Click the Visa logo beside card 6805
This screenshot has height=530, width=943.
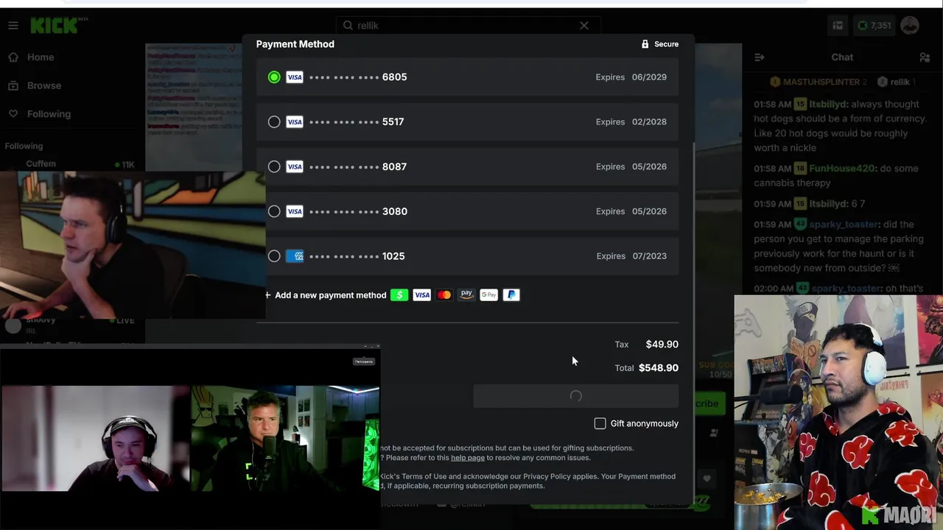point(295,77)
